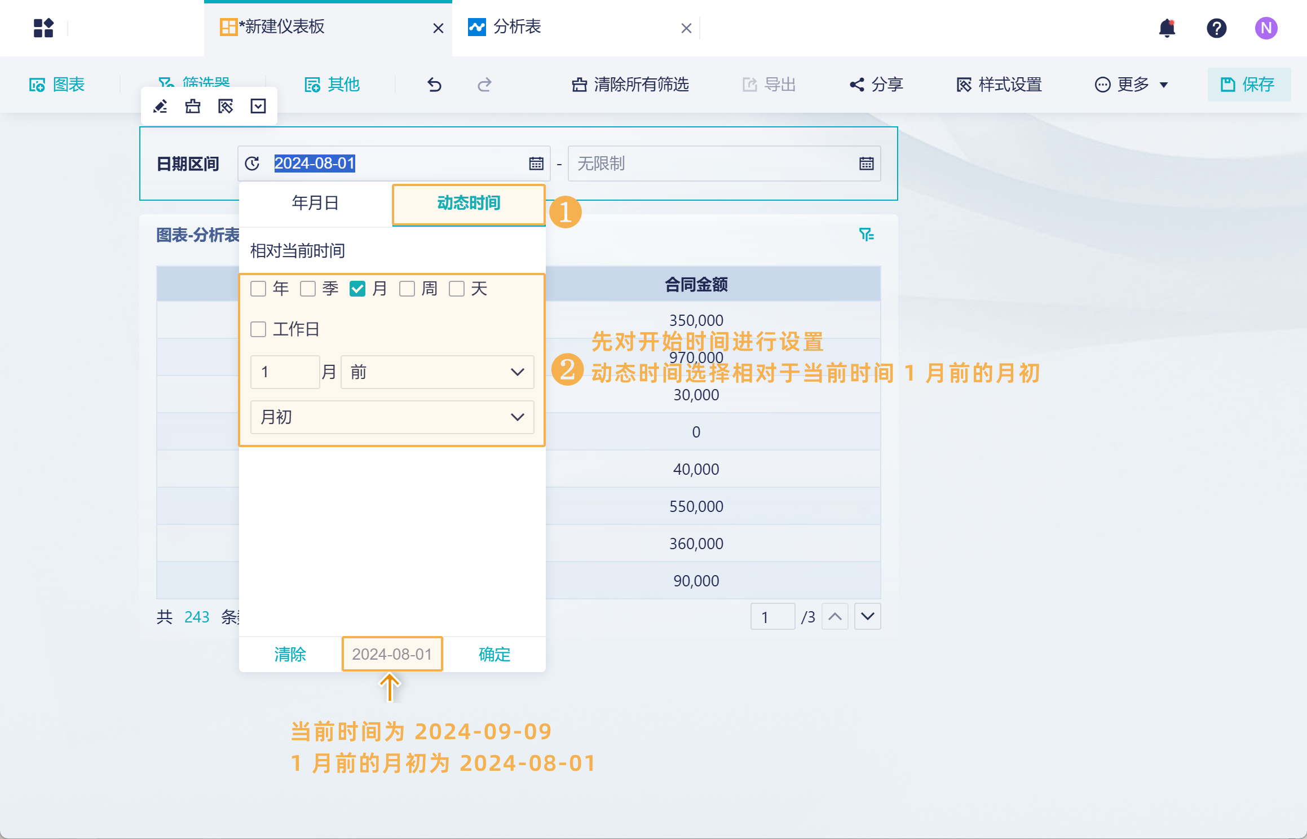Screen dimensions: 1307x839
Task: Click the chart filter icon
Action: (x=866, y=234)
